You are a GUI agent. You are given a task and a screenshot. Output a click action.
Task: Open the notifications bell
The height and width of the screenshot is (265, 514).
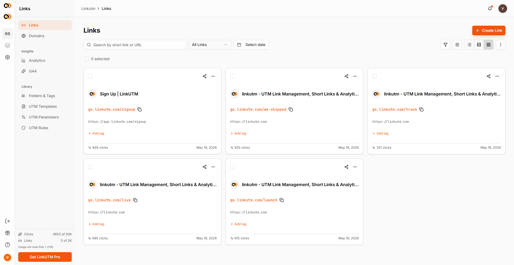coord(490,9)
